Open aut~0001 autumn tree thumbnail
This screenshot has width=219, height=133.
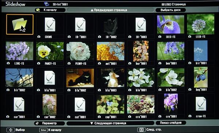coord(111,51)
